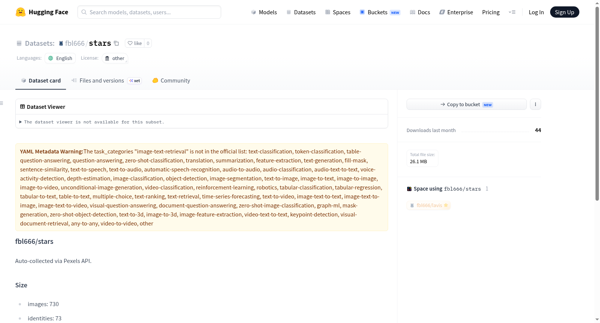Go to Spaces in top navigation

(x=338, y=12)
